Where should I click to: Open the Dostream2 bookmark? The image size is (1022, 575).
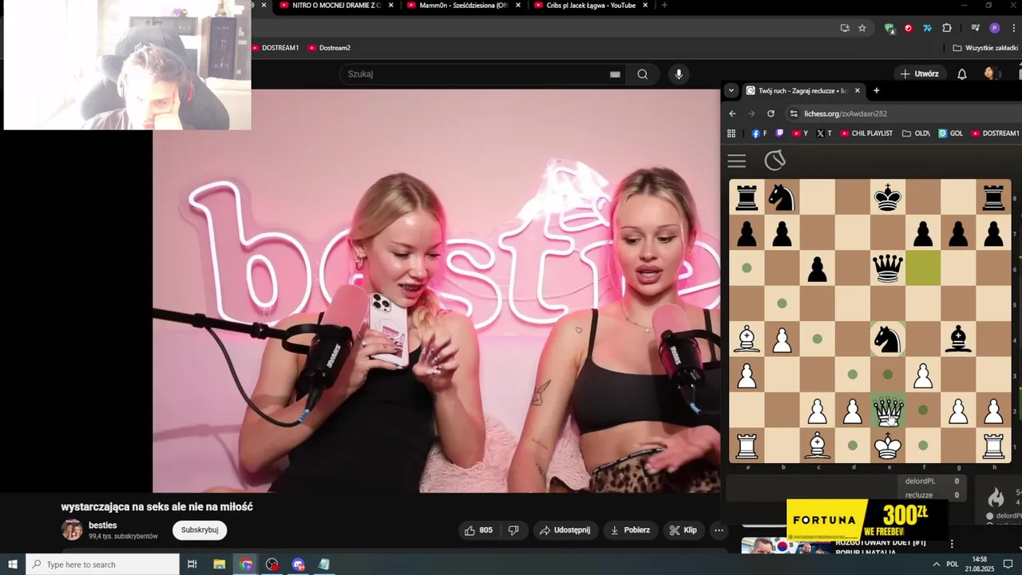coord(330,48)
